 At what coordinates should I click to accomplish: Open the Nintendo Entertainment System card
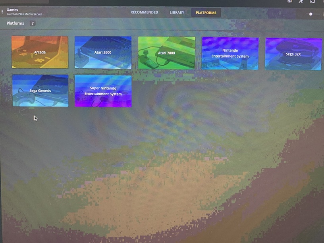click(230, 54)
